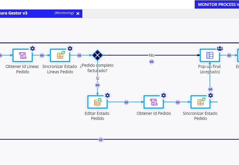Click link icon on the Sí branch
The image size is (239, 165).
pyautogui.click(x=98, y=85)
